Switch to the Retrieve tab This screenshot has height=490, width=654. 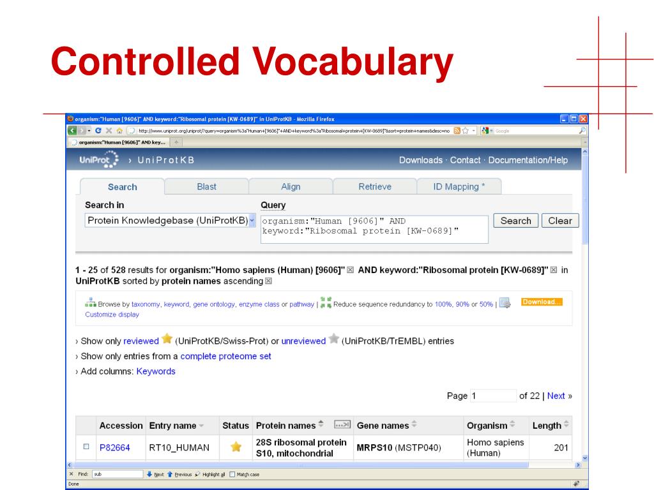click(375, 186)
